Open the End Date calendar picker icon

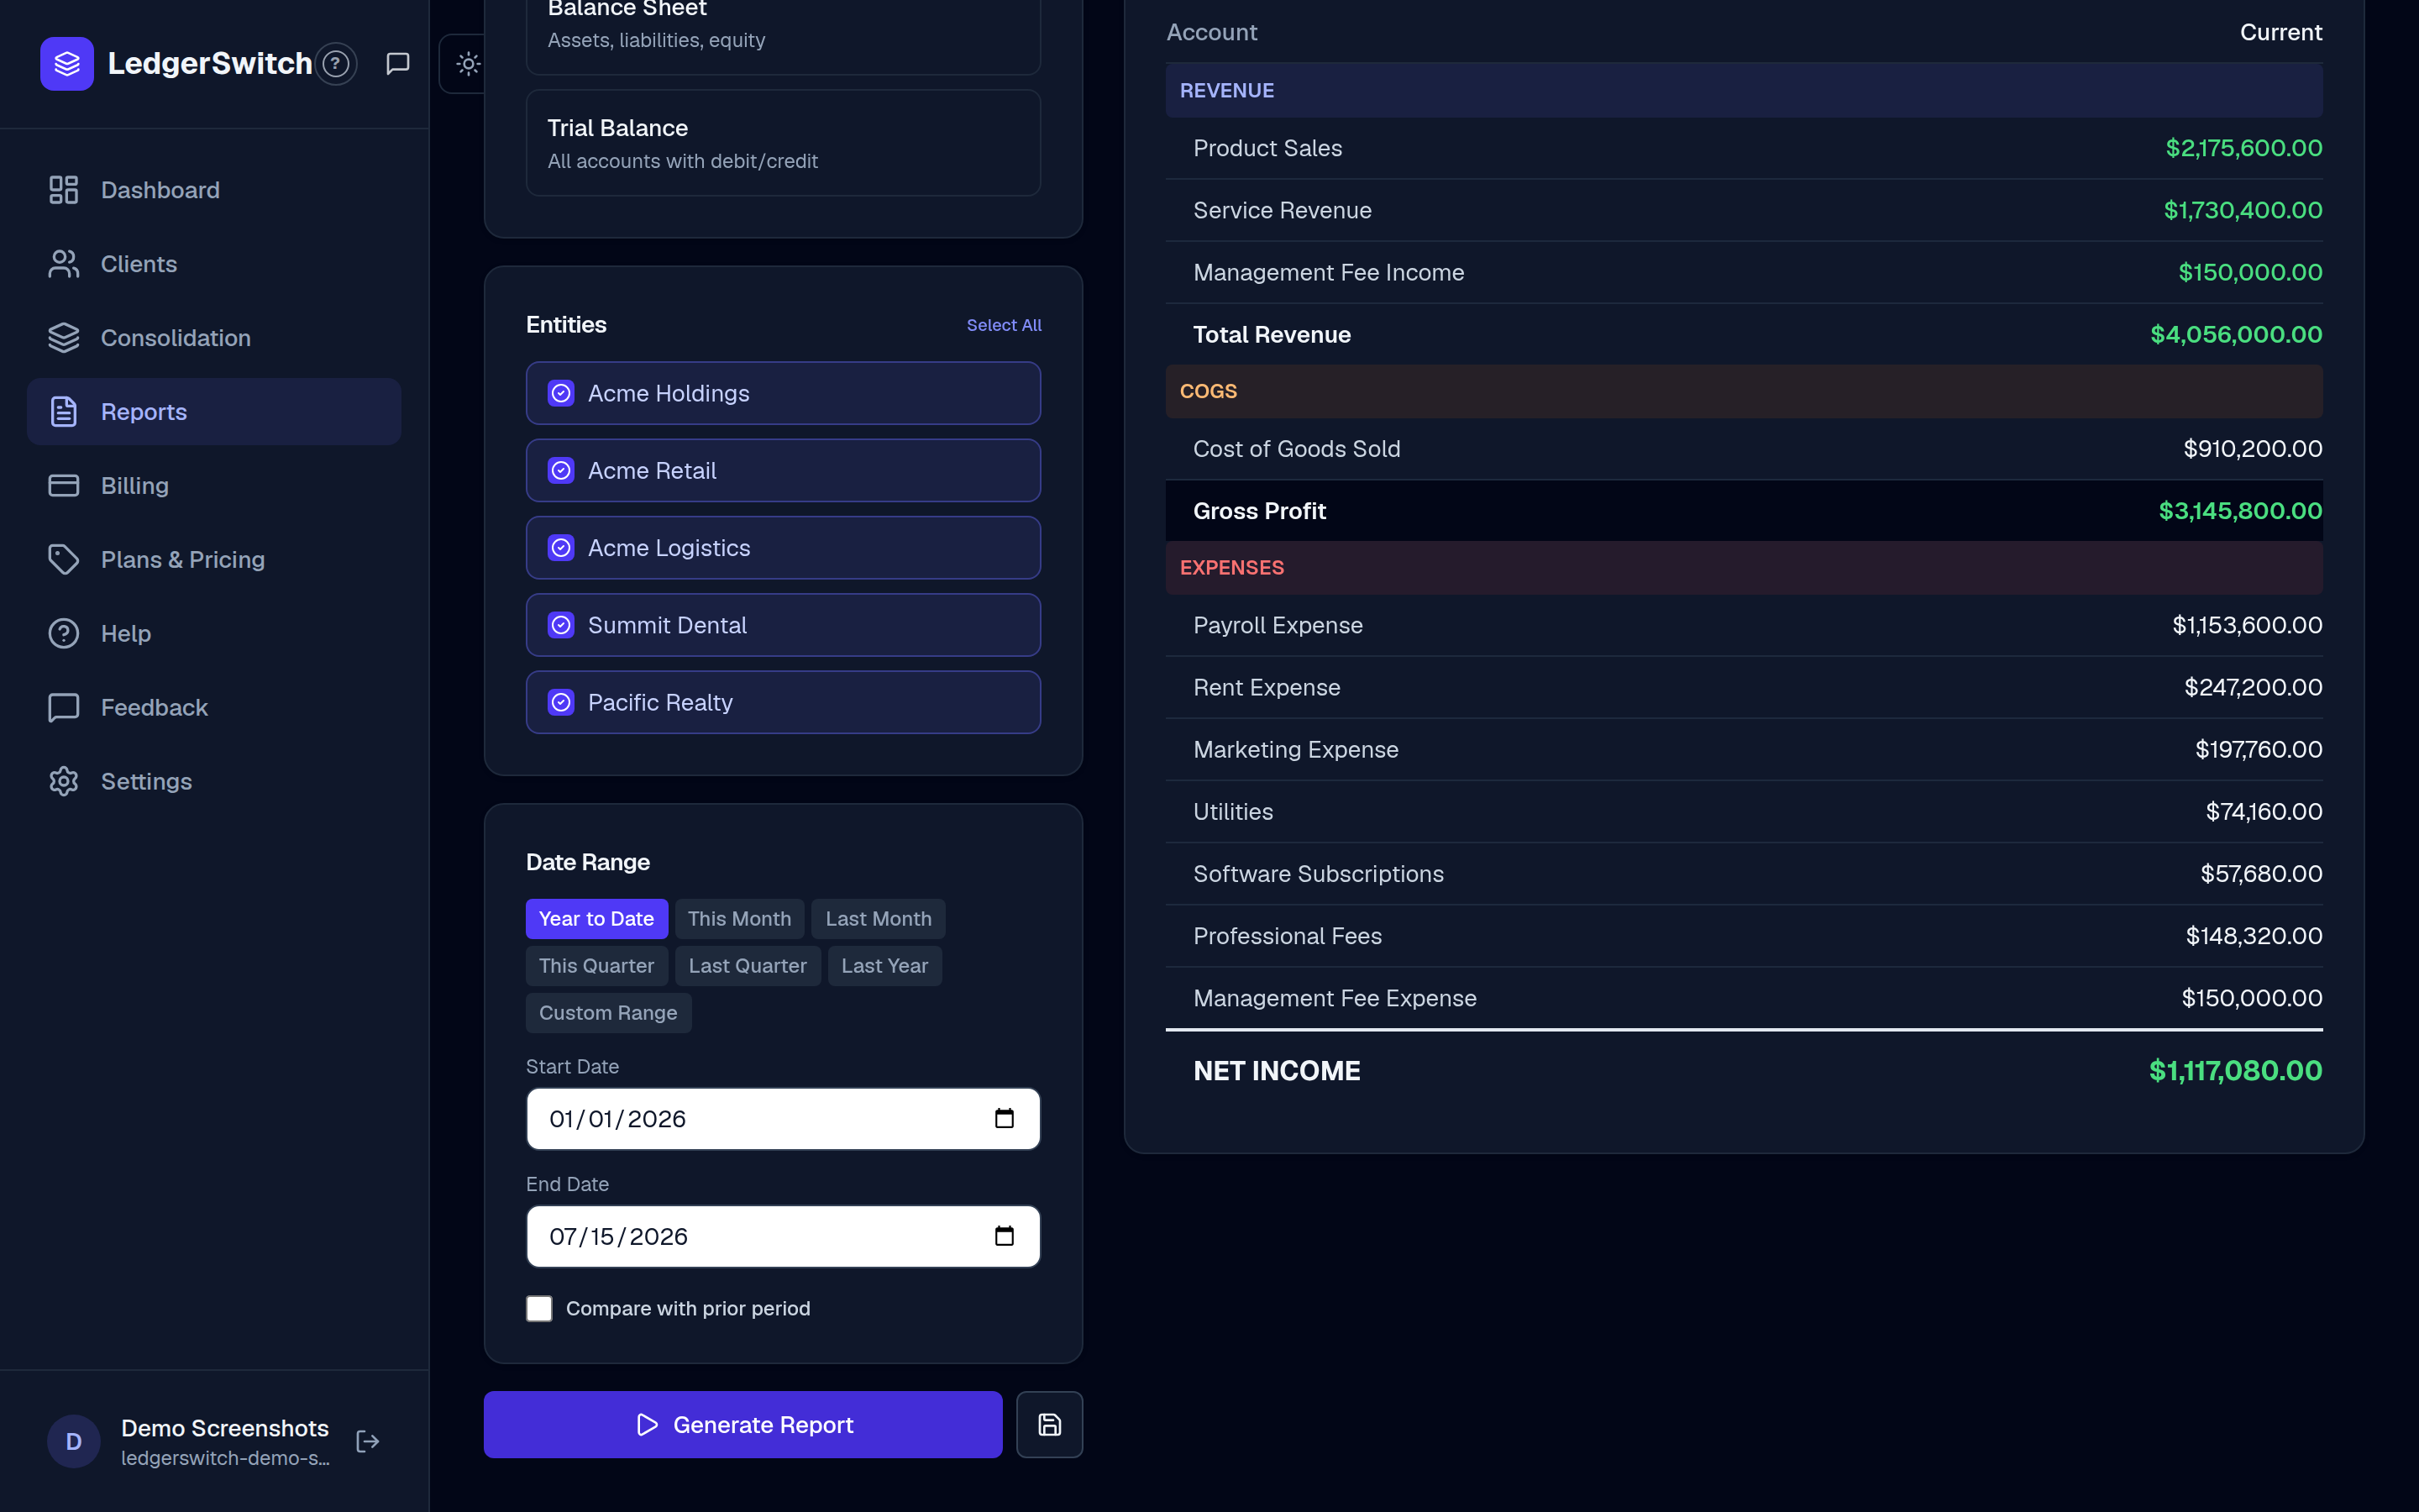tap(1005, 1237)
